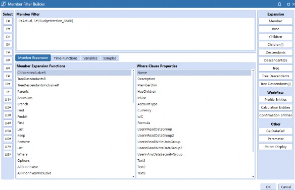Click the U2# select button

pos(8,107)
